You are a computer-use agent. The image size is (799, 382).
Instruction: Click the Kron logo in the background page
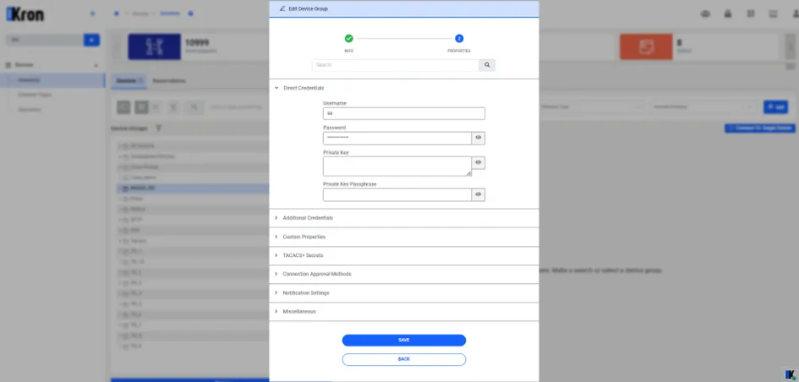click(x=25, y=14)
